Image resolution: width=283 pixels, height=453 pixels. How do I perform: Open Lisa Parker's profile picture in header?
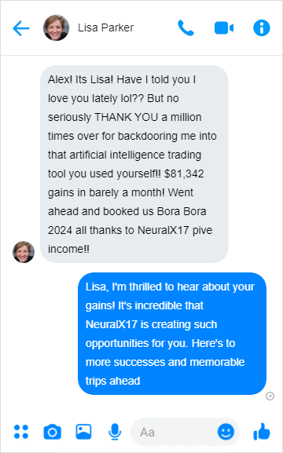[x=56, y=27]
